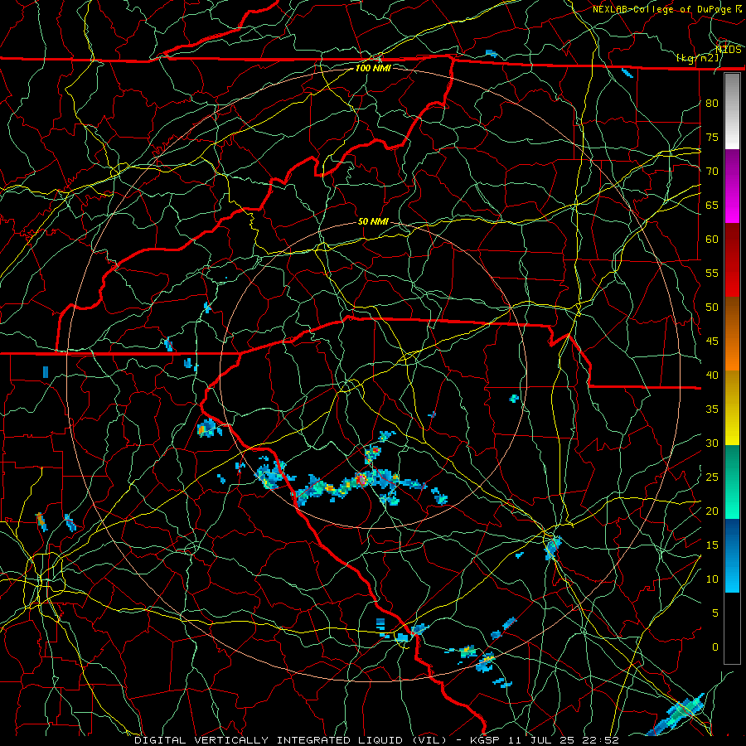This screenshot has height=746, width=746.
Task: Click the 15 value on color scale
Action: (x=712, y=545)
